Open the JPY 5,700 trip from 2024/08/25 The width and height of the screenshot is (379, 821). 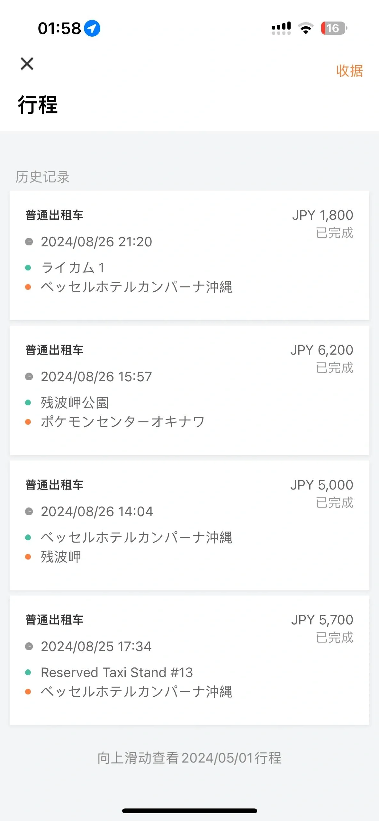(322, 620)
